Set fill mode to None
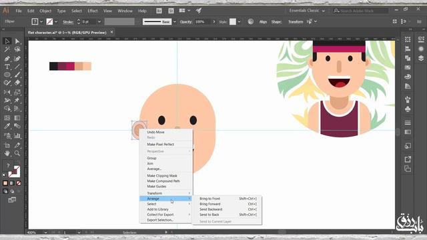 [x=19, y=183]
